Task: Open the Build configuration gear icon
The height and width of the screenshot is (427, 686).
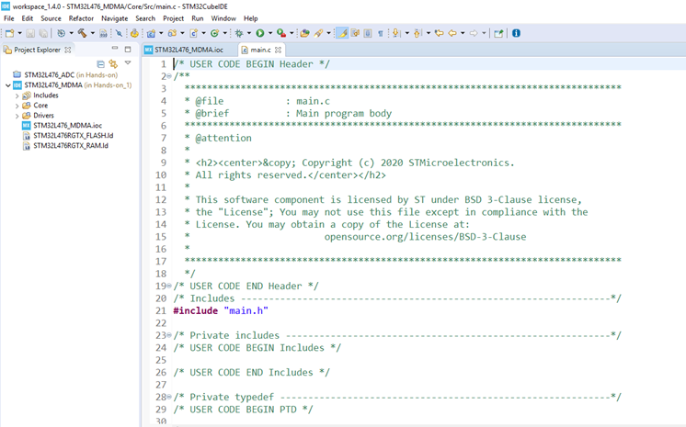Action: click(62, 33)
